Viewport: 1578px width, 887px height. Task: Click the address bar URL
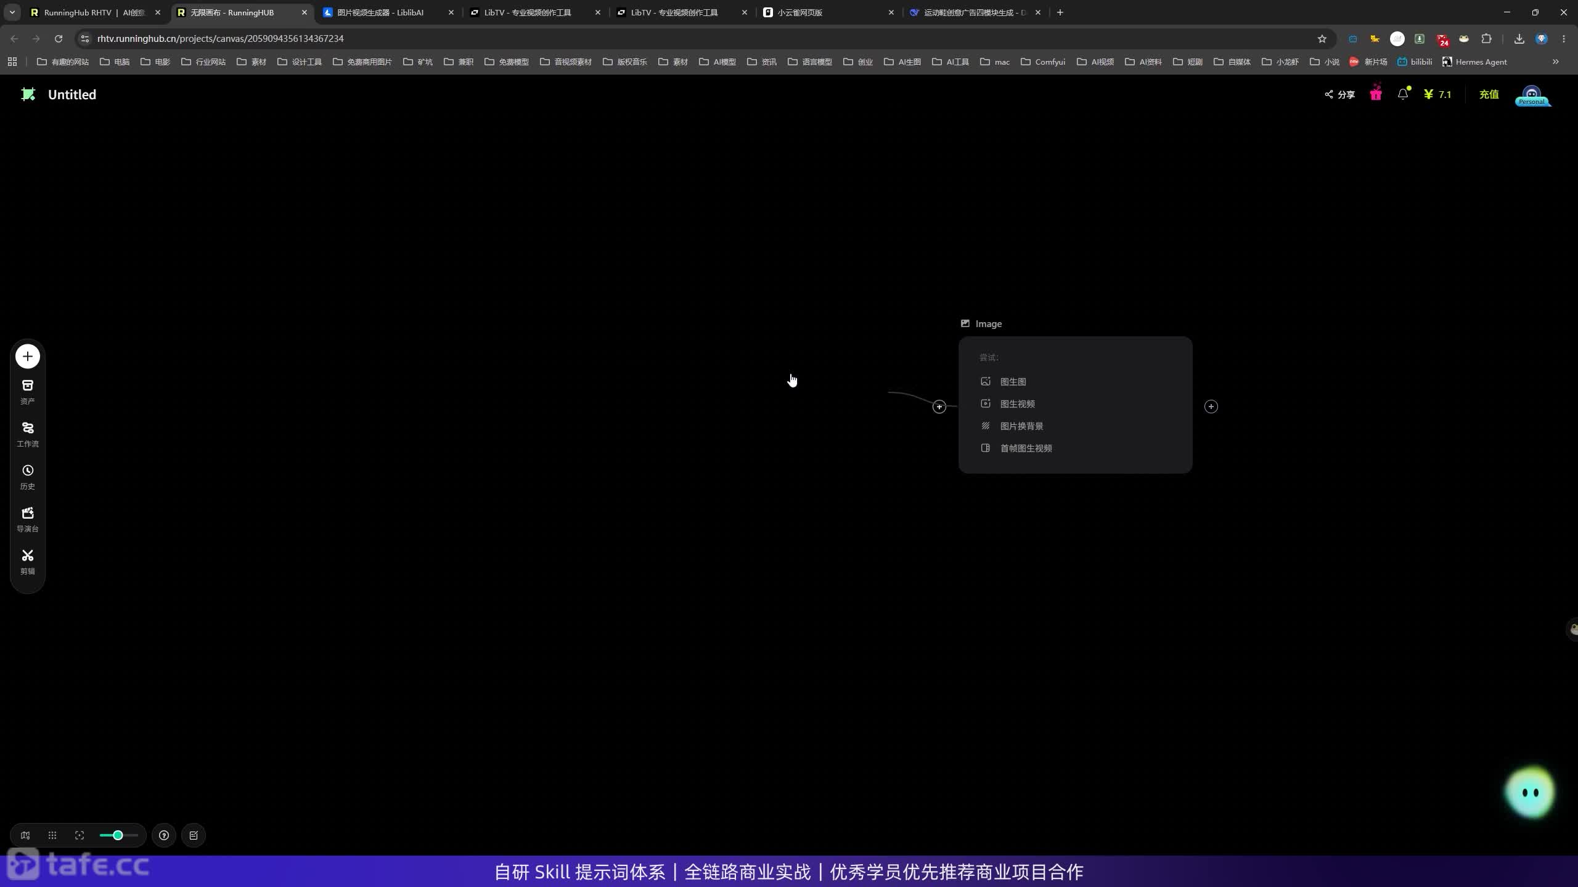coord(221,39)
